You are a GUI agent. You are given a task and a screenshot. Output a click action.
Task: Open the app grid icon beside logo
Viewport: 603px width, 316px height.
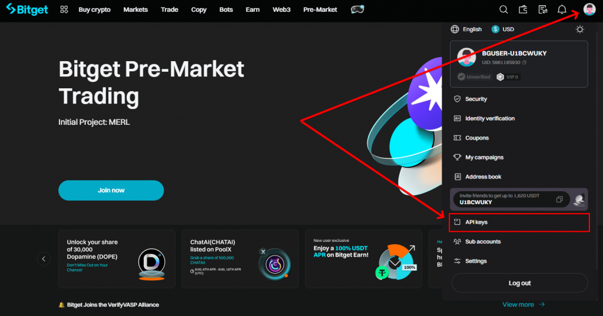click(64, 9)
